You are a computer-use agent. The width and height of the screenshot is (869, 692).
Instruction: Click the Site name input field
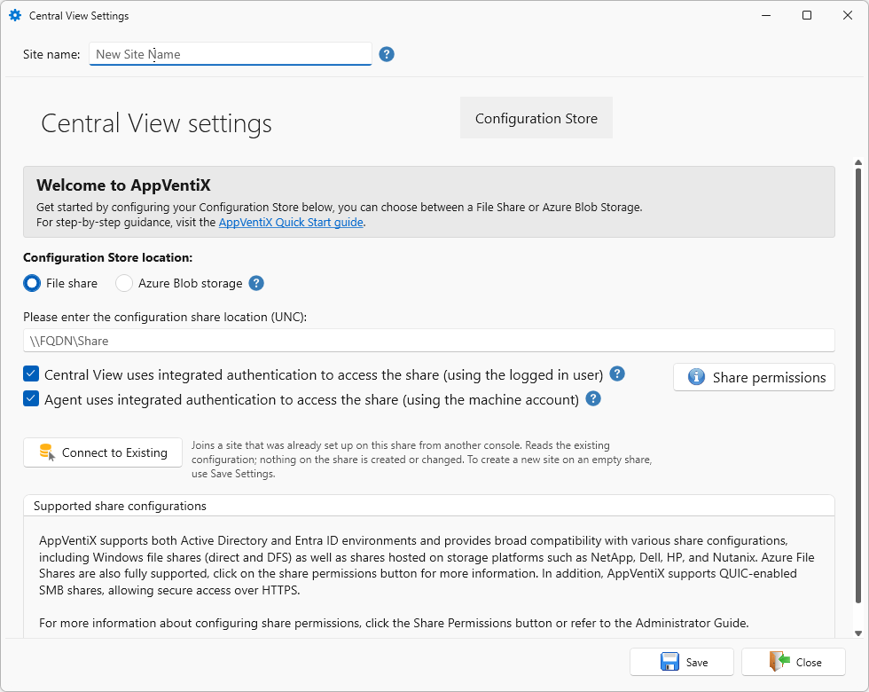click(x=230, y=54)
